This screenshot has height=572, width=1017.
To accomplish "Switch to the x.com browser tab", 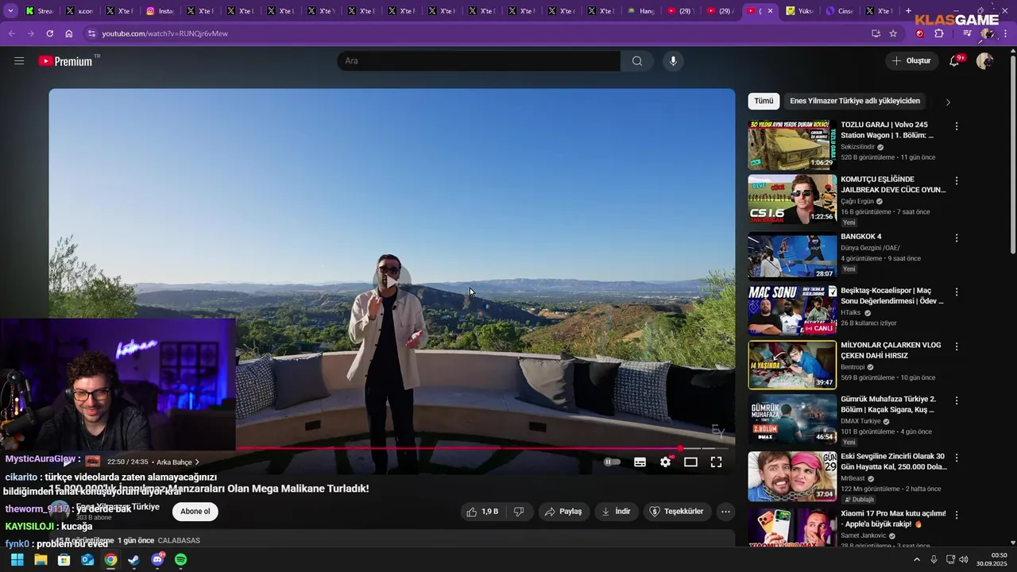I will [x=79, y=11].
